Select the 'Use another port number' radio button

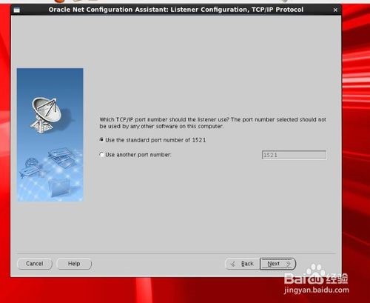point(101,155)
